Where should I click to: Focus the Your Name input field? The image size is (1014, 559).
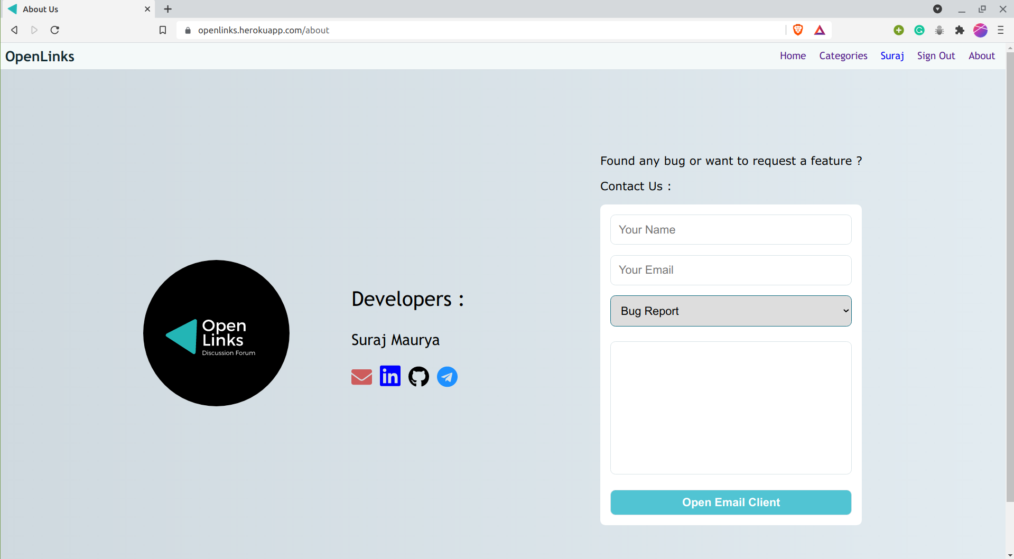tap(731, 229)
